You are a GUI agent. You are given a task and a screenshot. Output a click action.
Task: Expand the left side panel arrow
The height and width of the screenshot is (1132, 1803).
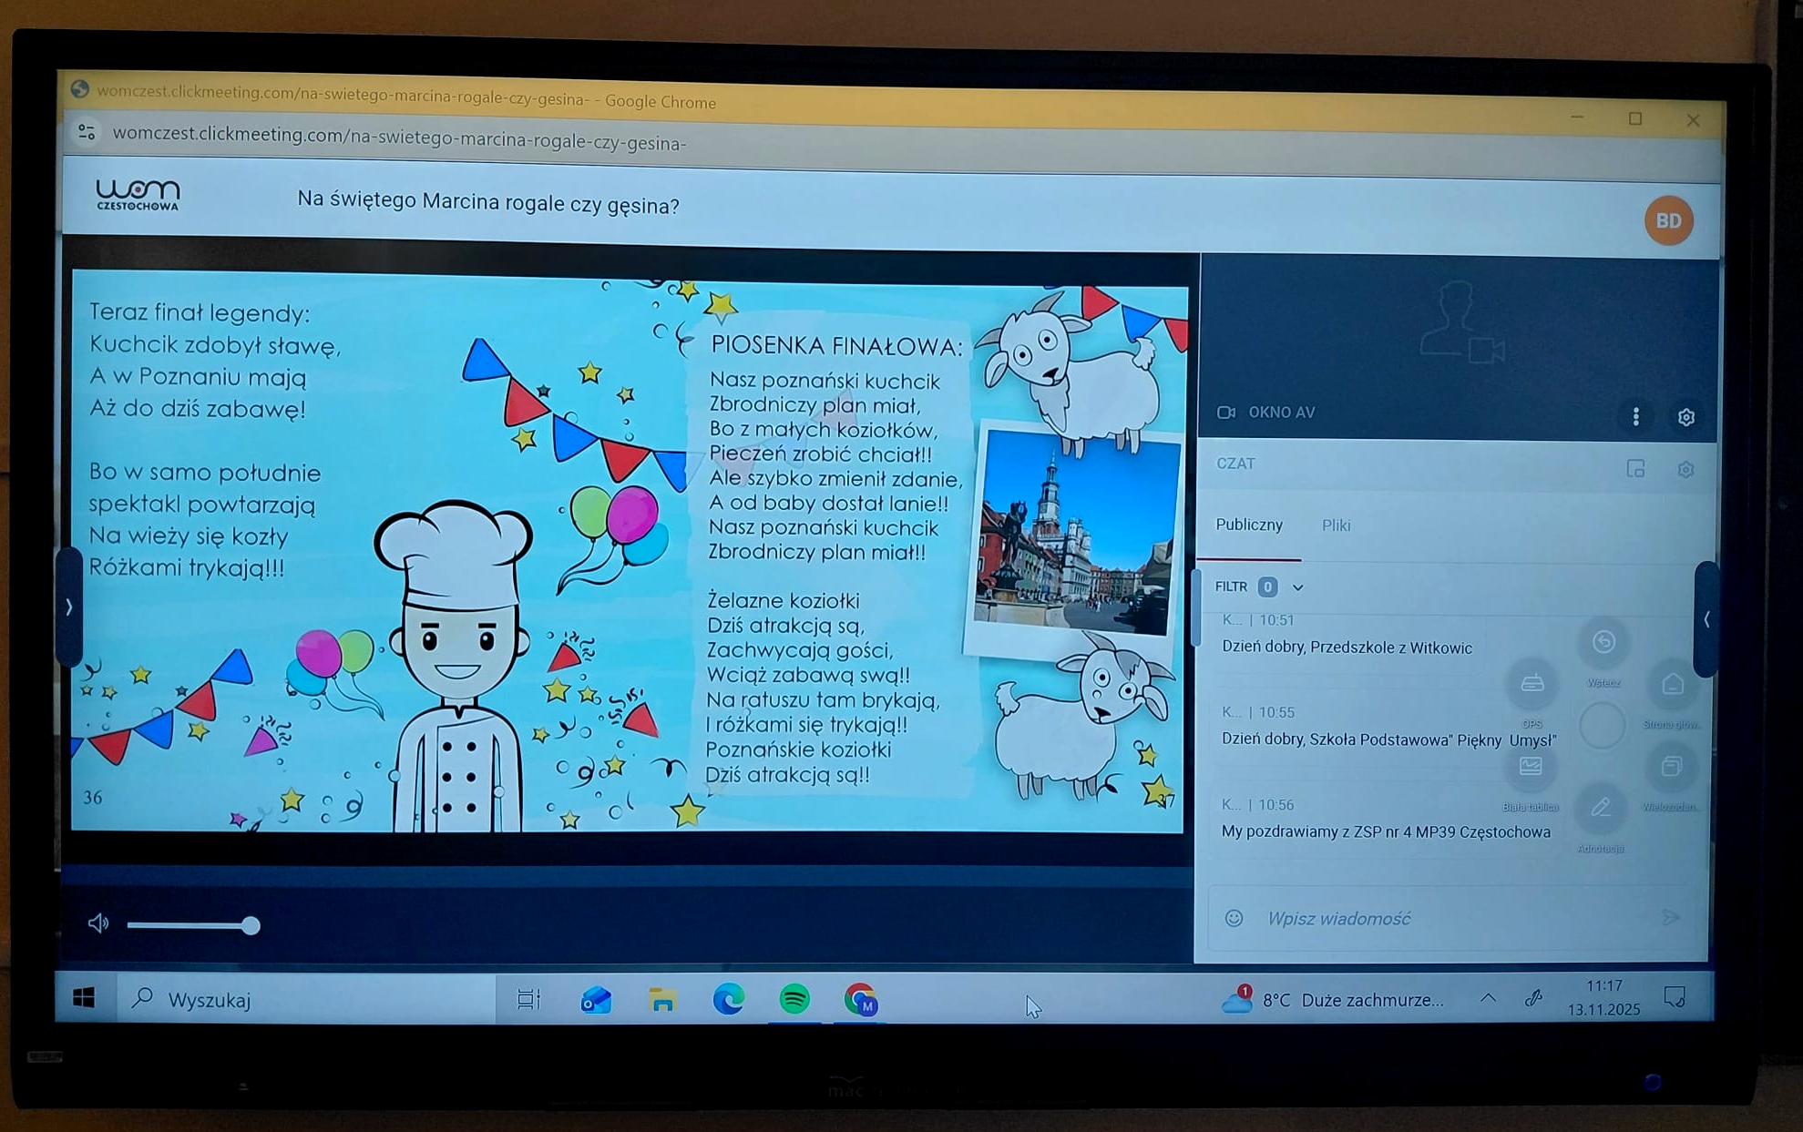coord(69,607)
